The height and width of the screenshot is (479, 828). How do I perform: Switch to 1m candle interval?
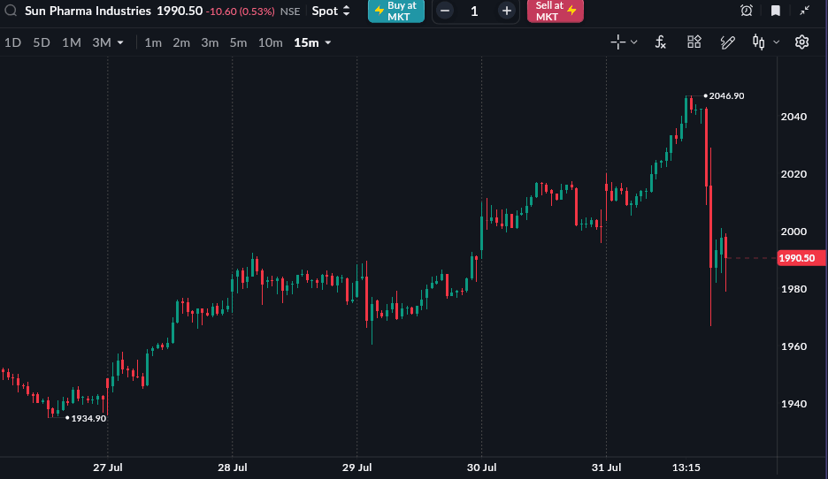pyautogui.click(x=153, y=42)
